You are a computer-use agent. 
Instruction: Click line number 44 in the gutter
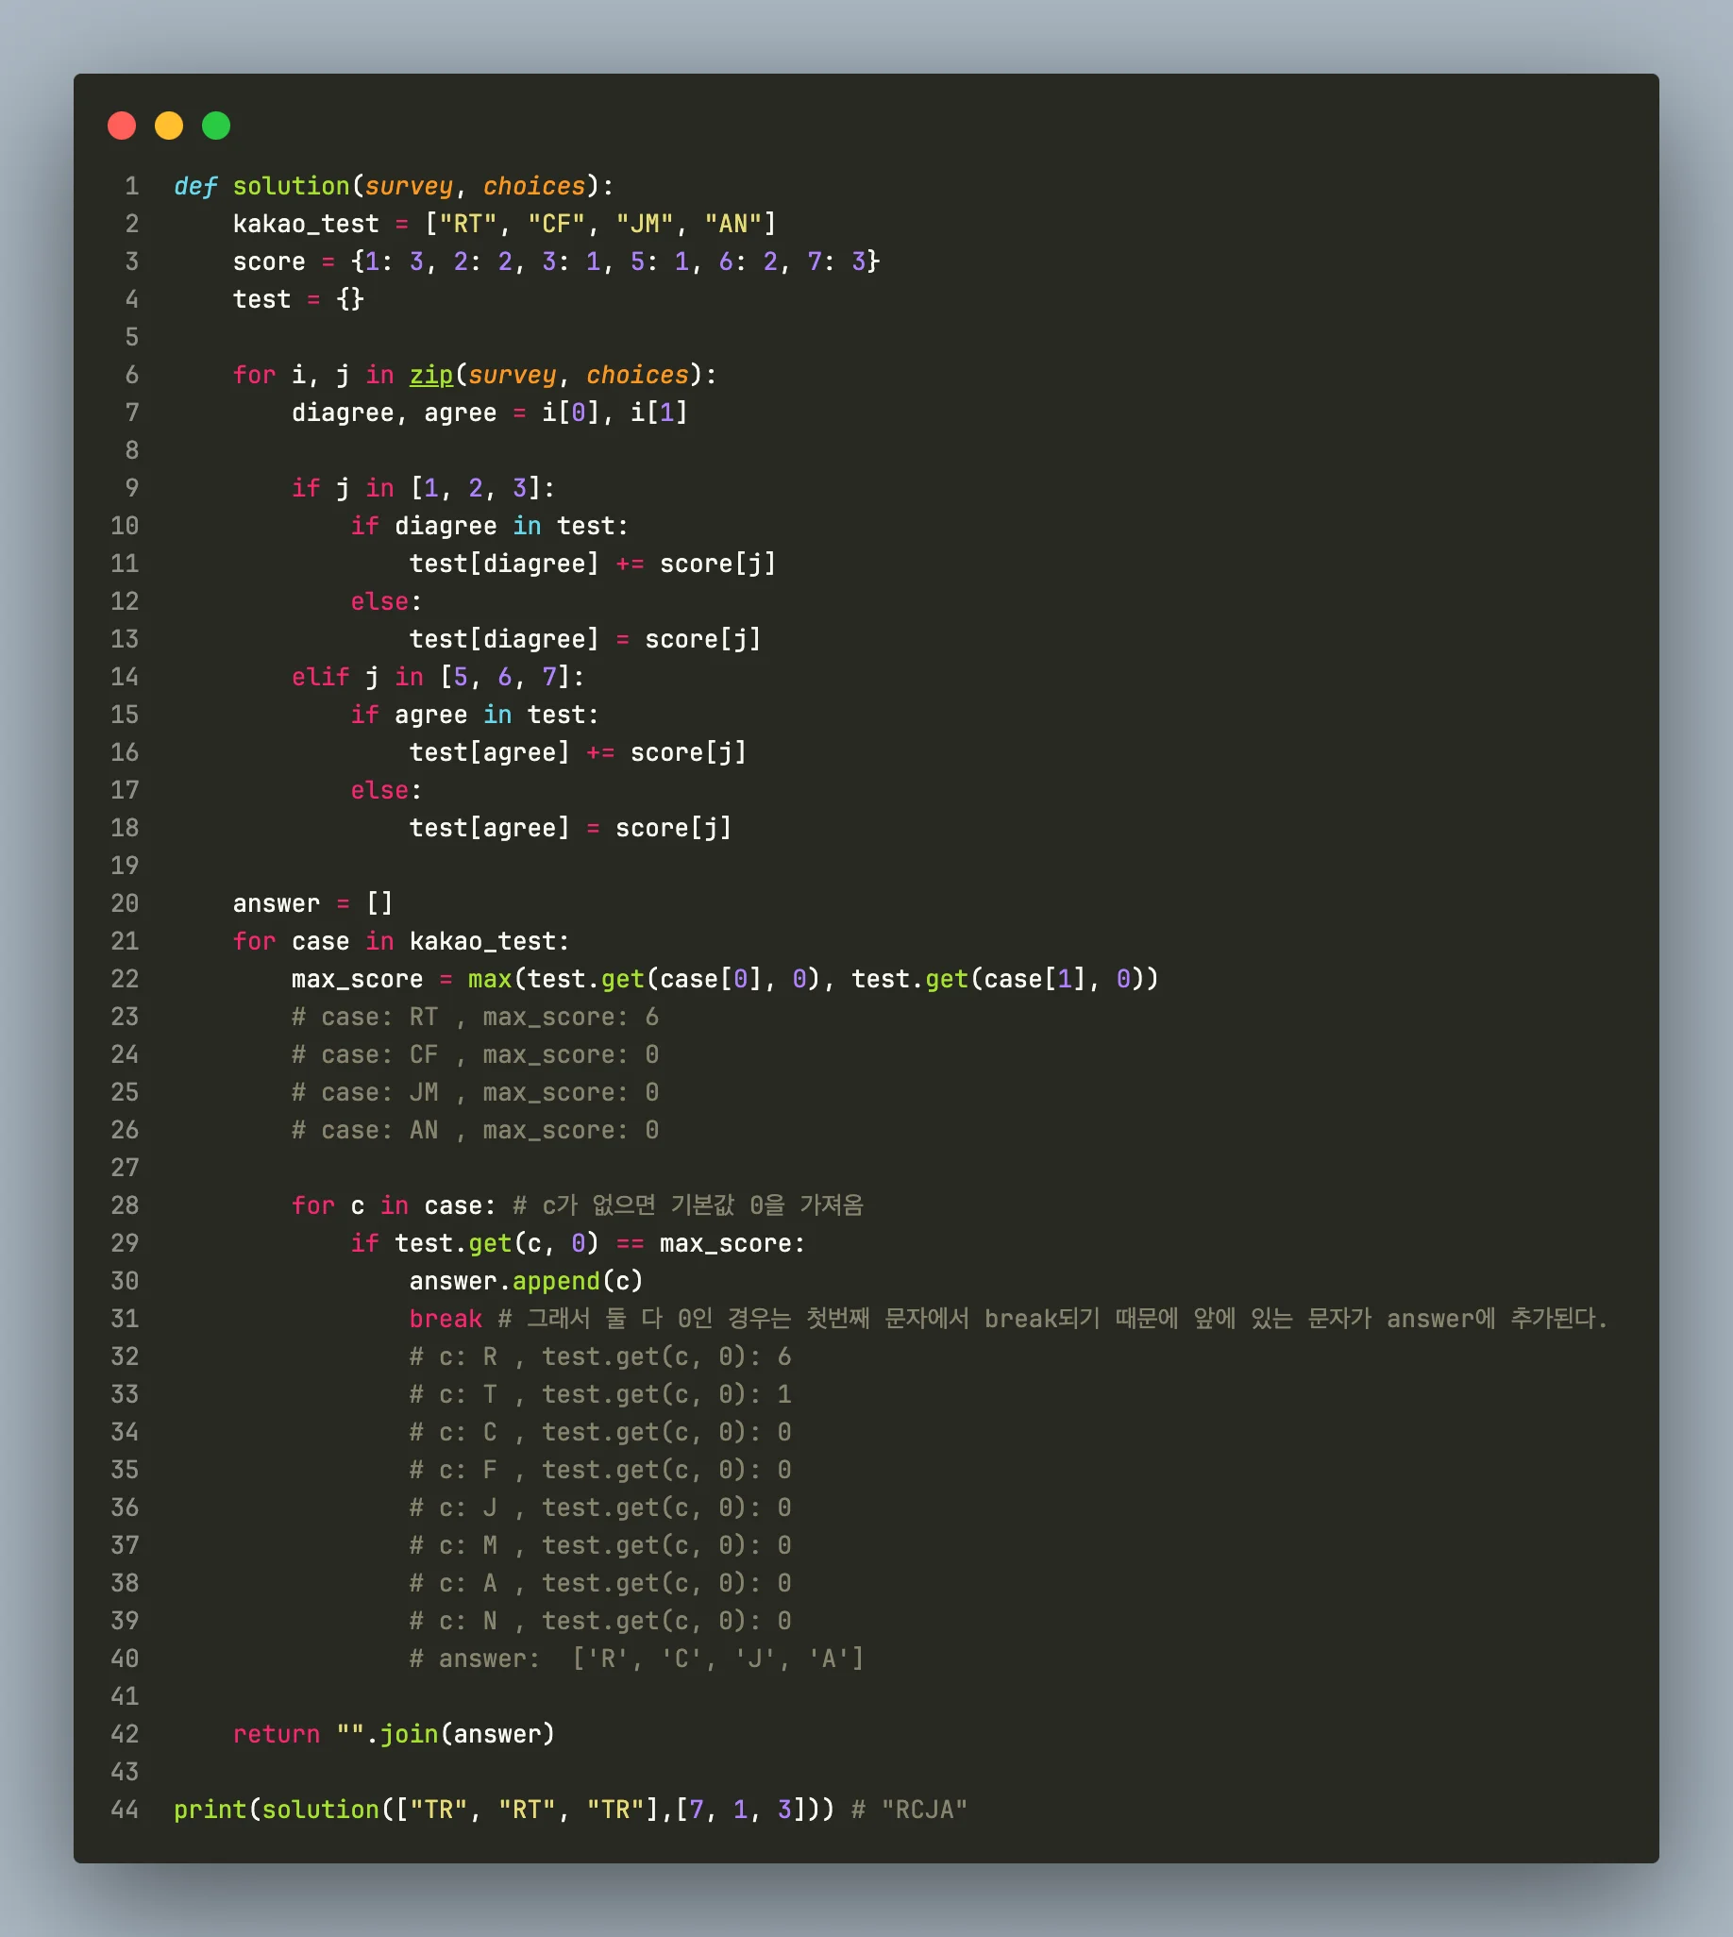tap(125, 1810)
